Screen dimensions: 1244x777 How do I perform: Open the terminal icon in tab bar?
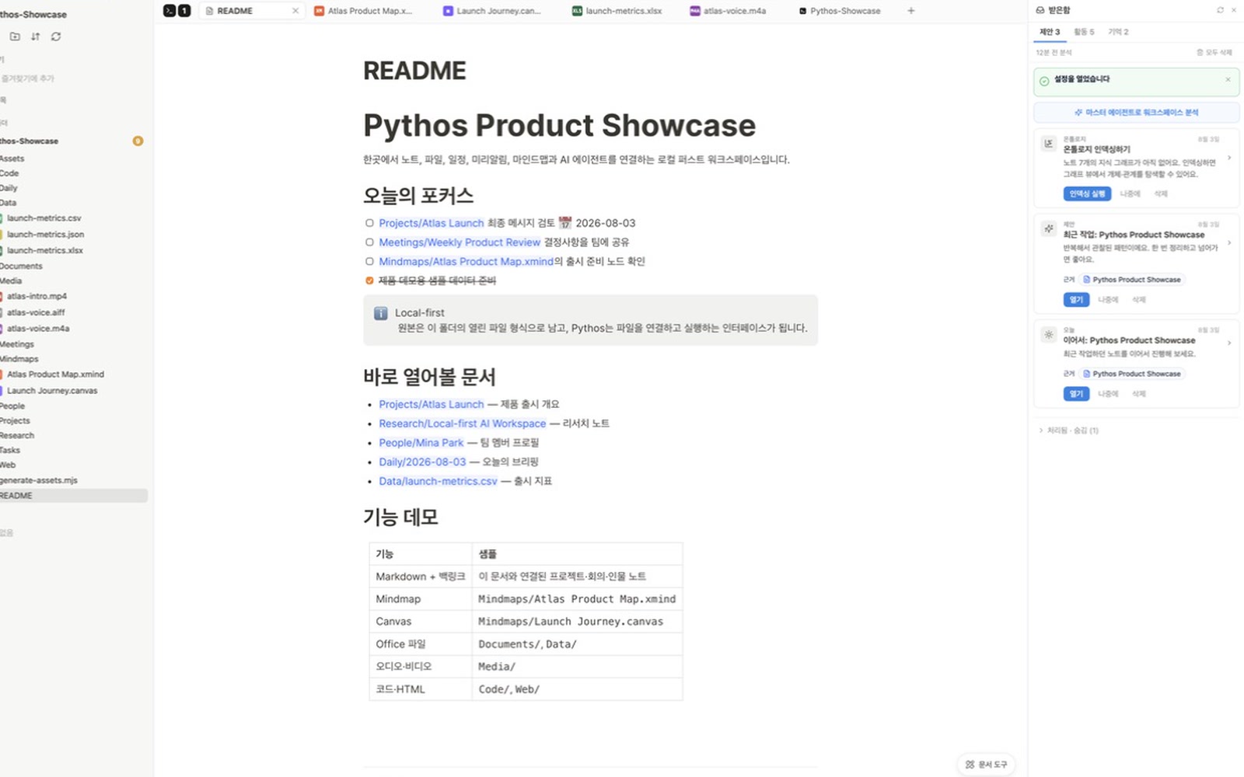point(169,11)
